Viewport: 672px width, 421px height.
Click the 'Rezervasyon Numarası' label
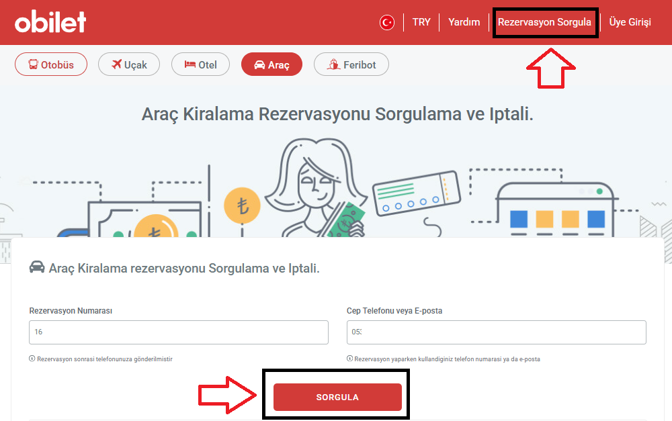71,310
